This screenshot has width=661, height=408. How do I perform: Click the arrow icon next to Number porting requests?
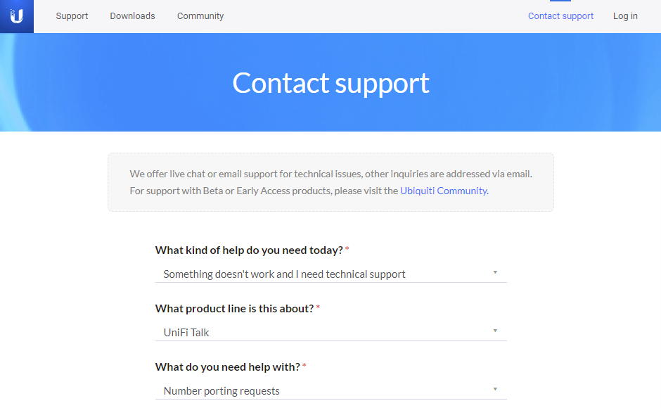coord(495,389)
